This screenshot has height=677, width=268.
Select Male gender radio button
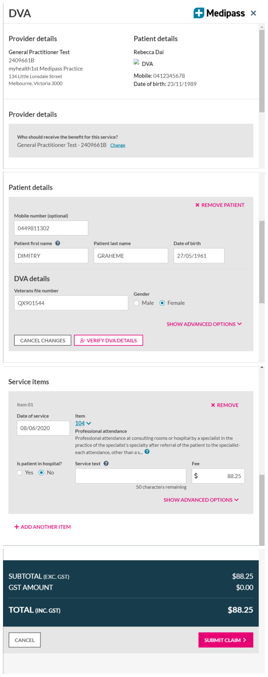pos(137,303)
